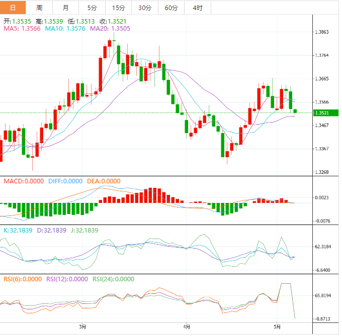Switch to the 日 (daily) chart tab
Screen dimensions: 342x336
[13, 8]
